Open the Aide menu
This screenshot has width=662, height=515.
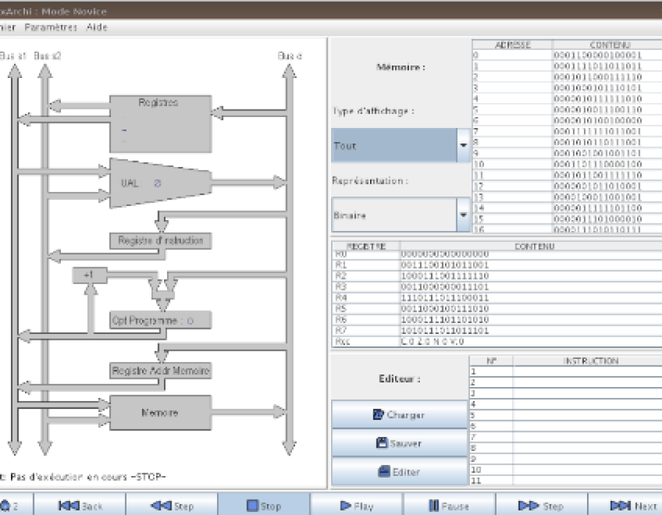click(96, 27)
